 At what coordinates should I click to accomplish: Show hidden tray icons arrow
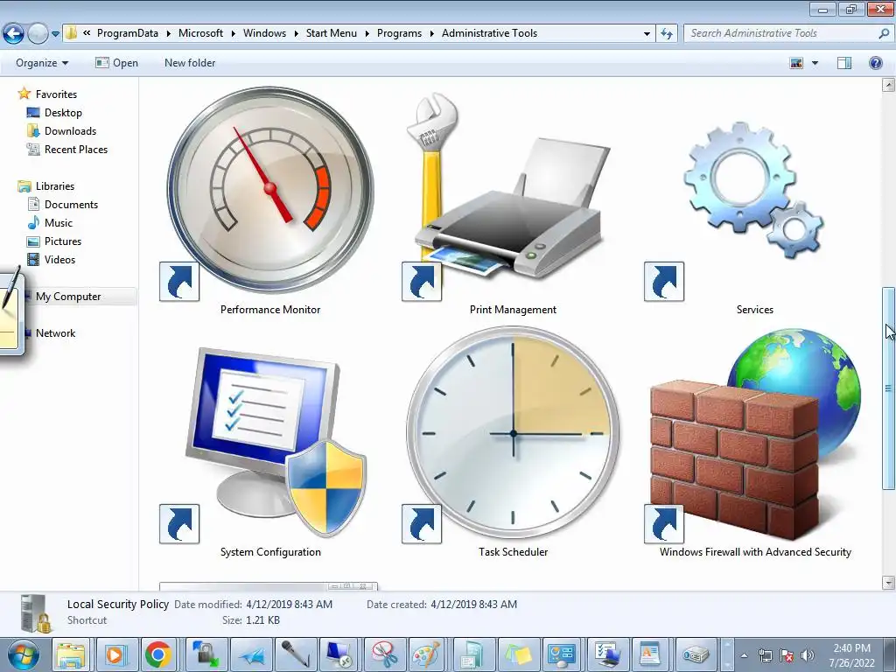tap(744, 655)
